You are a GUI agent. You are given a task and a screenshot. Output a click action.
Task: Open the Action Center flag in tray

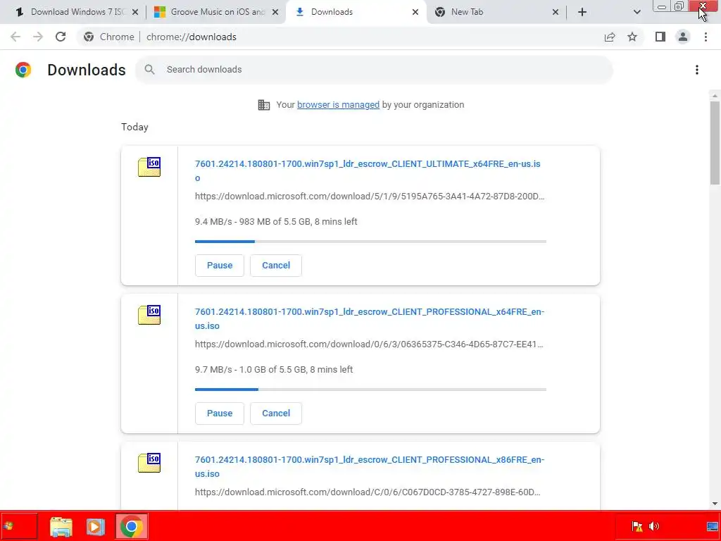pos(637,526)
